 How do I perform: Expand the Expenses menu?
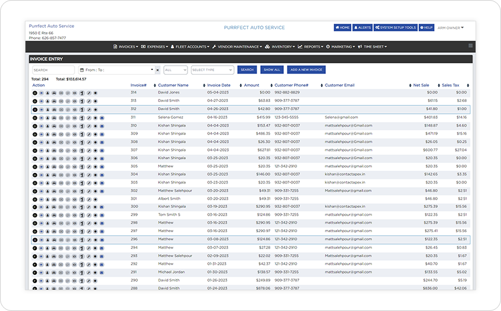[154, 47]
